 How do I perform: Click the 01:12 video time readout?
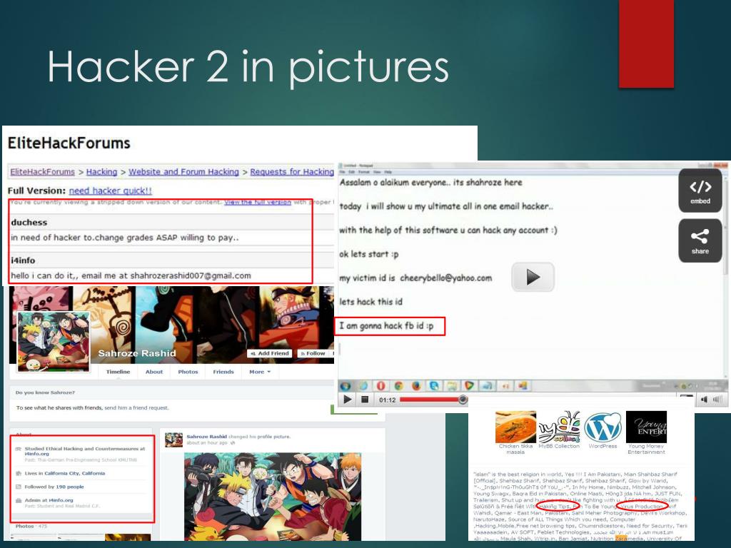(387, 400)
